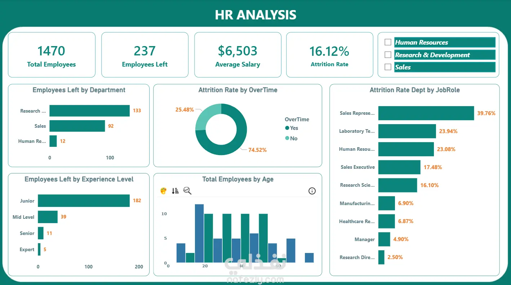Click the OverTime legend heading
Screen dimensions: 511x285
[297, 119]
